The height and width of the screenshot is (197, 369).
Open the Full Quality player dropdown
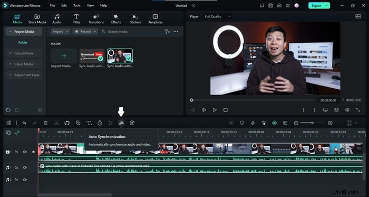click(218, 16)
